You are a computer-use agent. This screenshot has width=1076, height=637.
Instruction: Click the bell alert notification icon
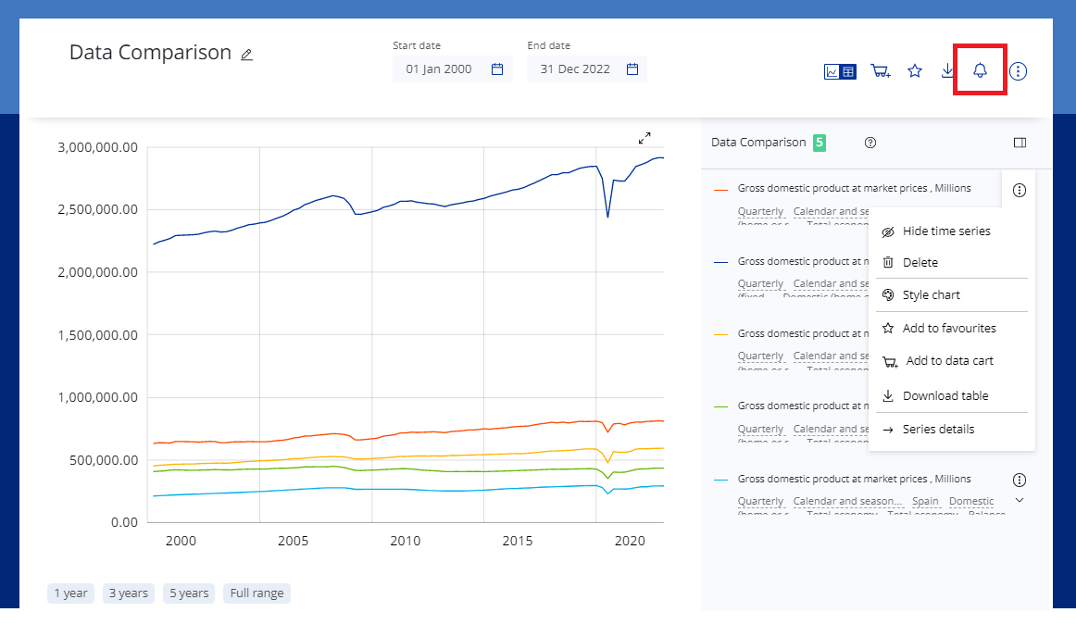point(980,71)
